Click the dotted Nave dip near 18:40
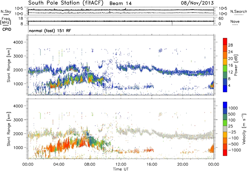 tap(172, 23)
